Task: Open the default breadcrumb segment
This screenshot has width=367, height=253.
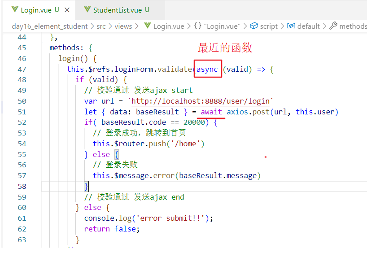Action: pos(309,26)
